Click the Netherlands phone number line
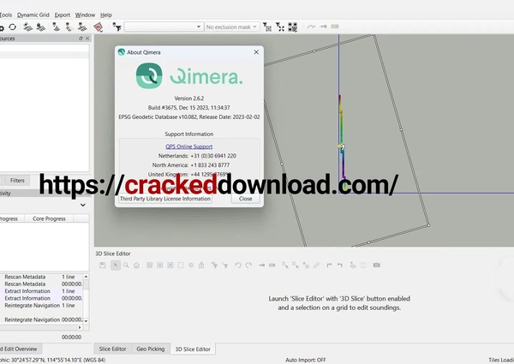Viewport: 514px width, 364px height. [x=197, y=156]
